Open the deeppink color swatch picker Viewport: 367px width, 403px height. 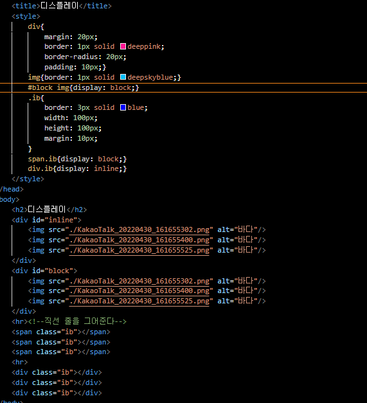click(x=123, y=46)
